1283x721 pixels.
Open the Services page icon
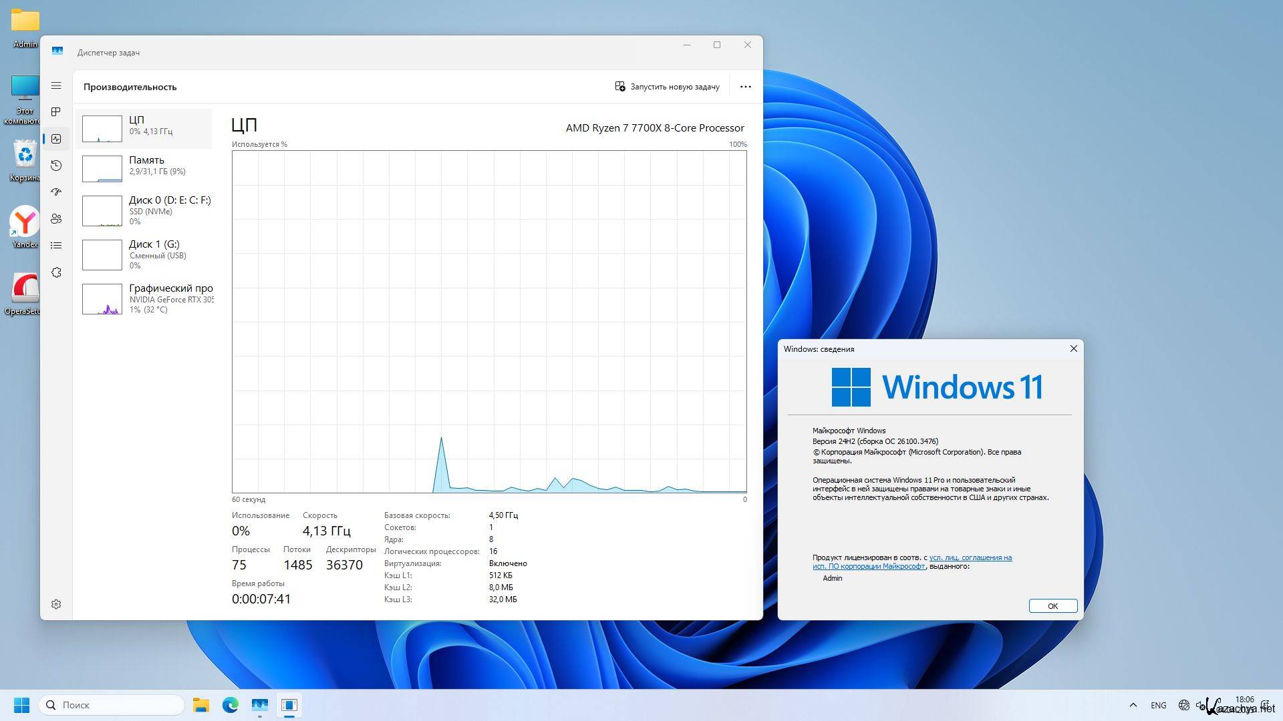pos(56,272)
